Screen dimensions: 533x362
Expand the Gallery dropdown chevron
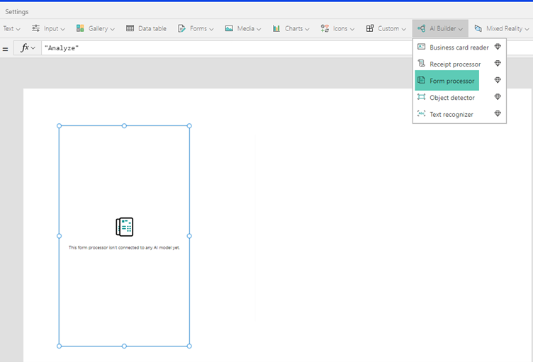click(x=113, y=29)
